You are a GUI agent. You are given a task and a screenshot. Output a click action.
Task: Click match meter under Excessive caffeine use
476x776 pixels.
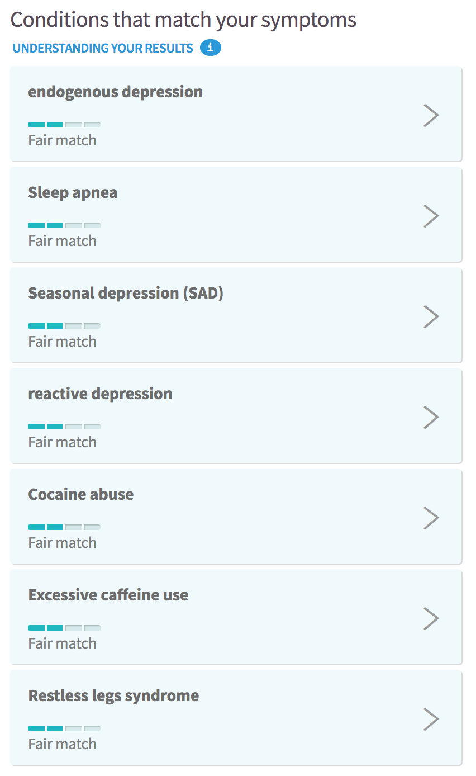(x=64, y=628)
